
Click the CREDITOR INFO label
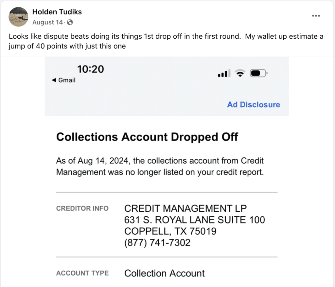[x=82, y=208]
